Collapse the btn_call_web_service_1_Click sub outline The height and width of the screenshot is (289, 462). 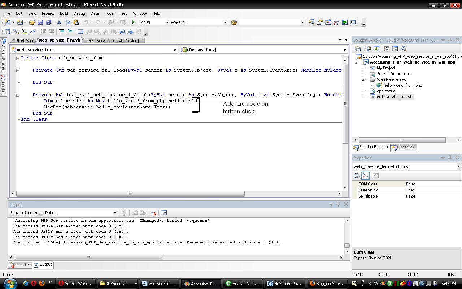point(18,95)
